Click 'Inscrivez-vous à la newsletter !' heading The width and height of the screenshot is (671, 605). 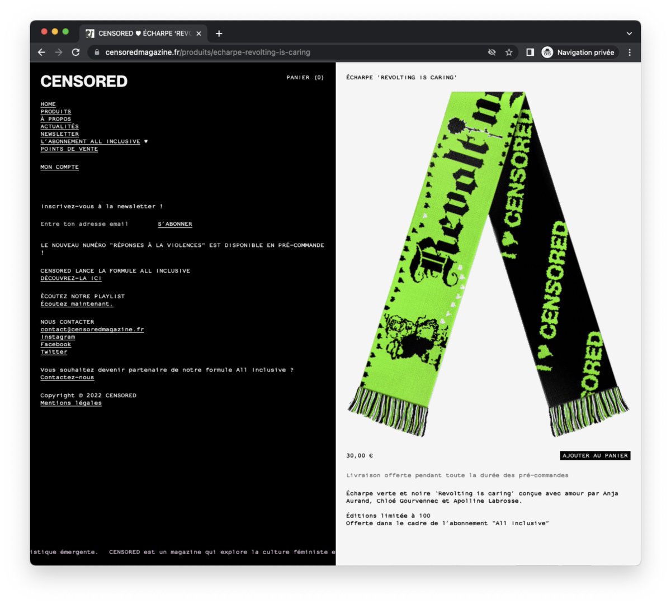[102, 206]
